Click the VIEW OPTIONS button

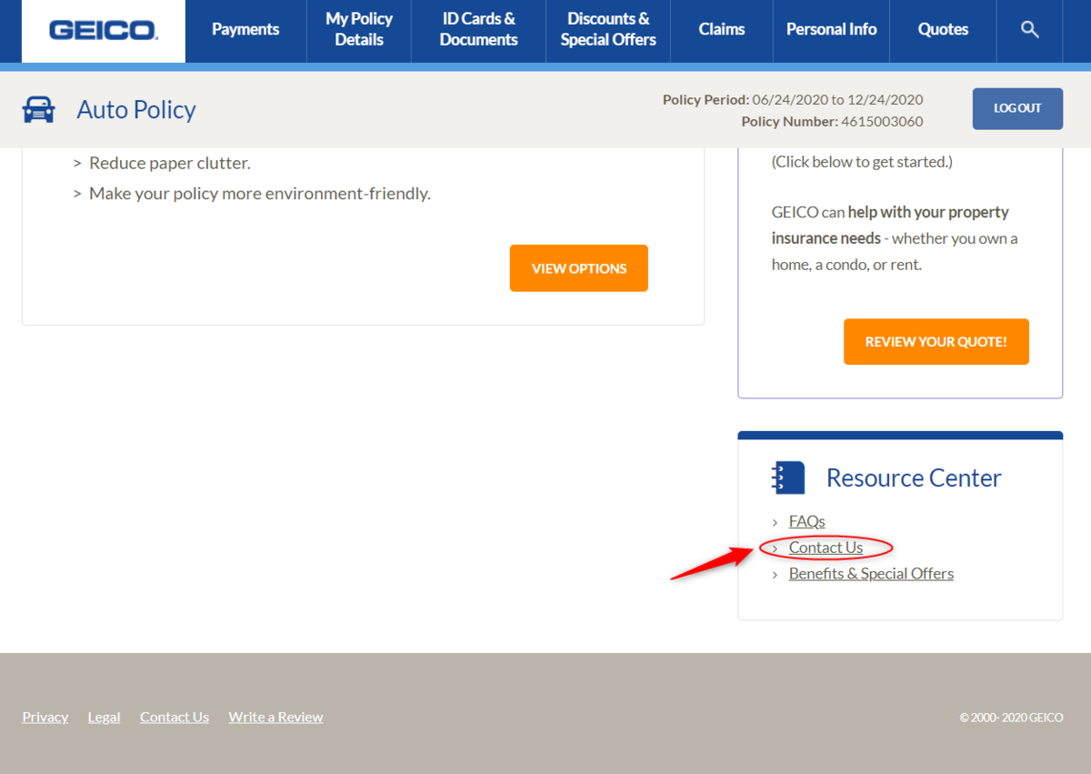(x=579, y=268)
